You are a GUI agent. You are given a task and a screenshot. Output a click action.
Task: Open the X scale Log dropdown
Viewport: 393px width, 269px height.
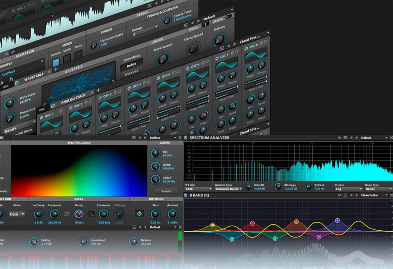click(x=348, y=189)
